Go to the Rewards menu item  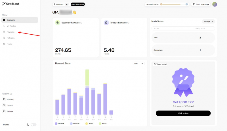(10, 32)
